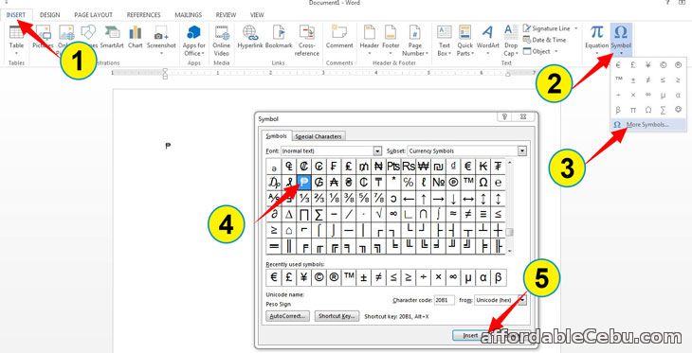Image resolution: width=692 pixels, height=353 pixels.
Task: Open the REFERENCES tab
Action: click(143, 15)
